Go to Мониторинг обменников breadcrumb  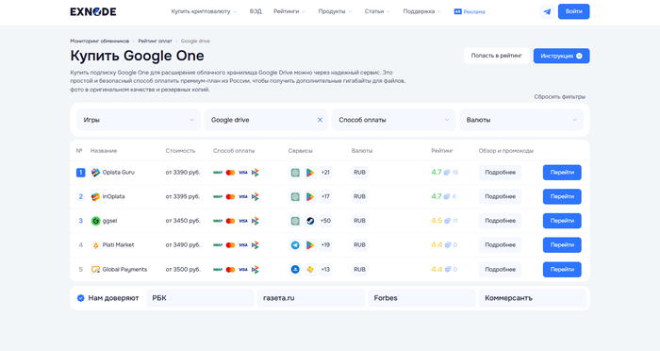[100, 42]
